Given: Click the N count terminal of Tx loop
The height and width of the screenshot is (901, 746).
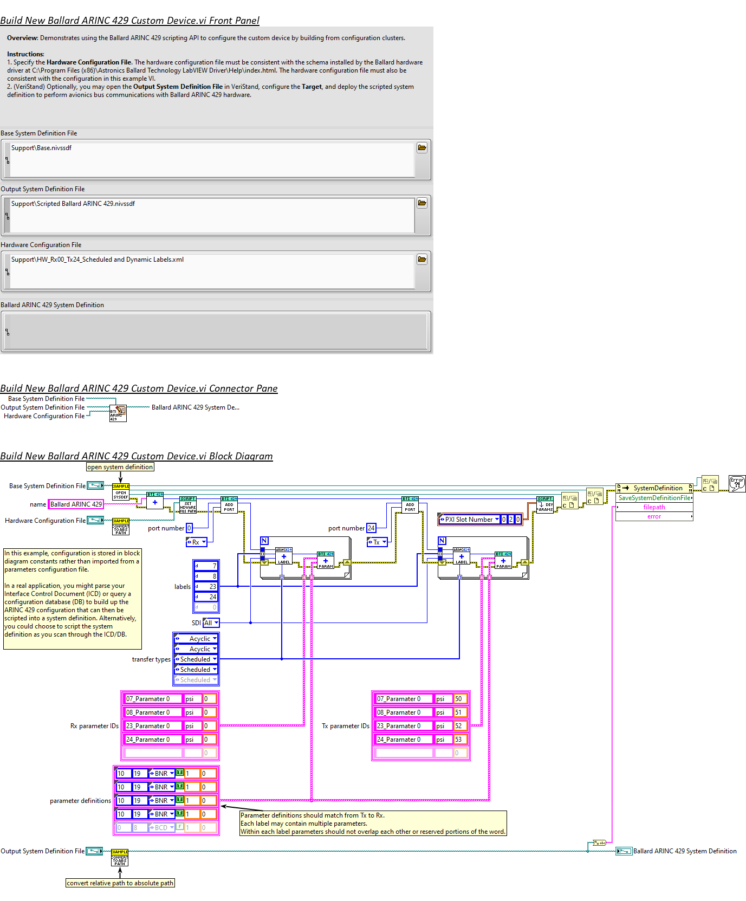Looking at the screenshot, I should pos(442,541).
